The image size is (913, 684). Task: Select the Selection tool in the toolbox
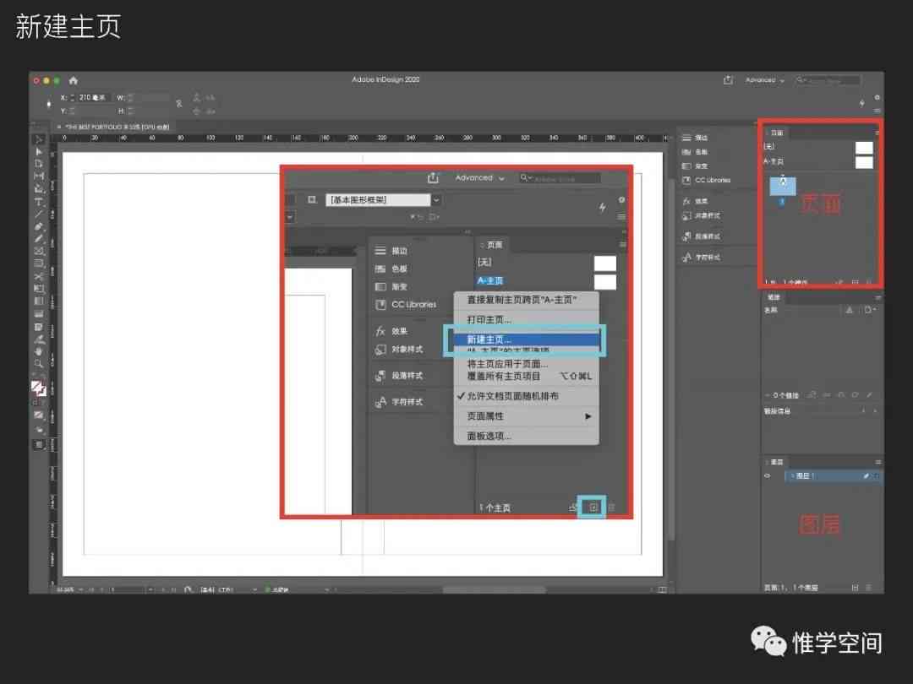tap(39, 139)
